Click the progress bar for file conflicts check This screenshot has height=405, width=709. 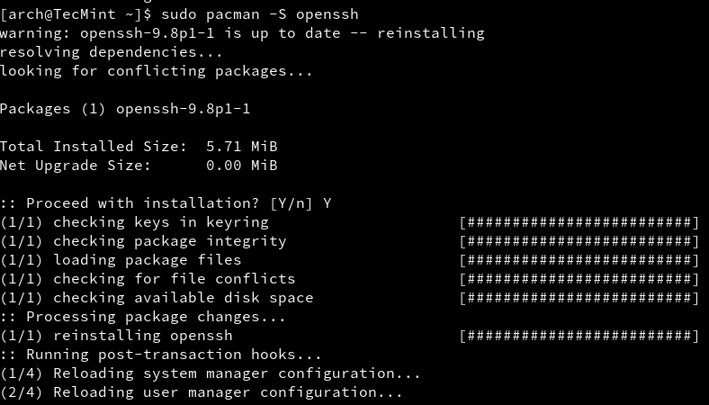[x=579, y=279]
